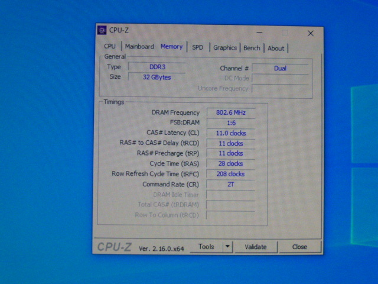Expand the Tools dropdown arrow

[227, 247]
